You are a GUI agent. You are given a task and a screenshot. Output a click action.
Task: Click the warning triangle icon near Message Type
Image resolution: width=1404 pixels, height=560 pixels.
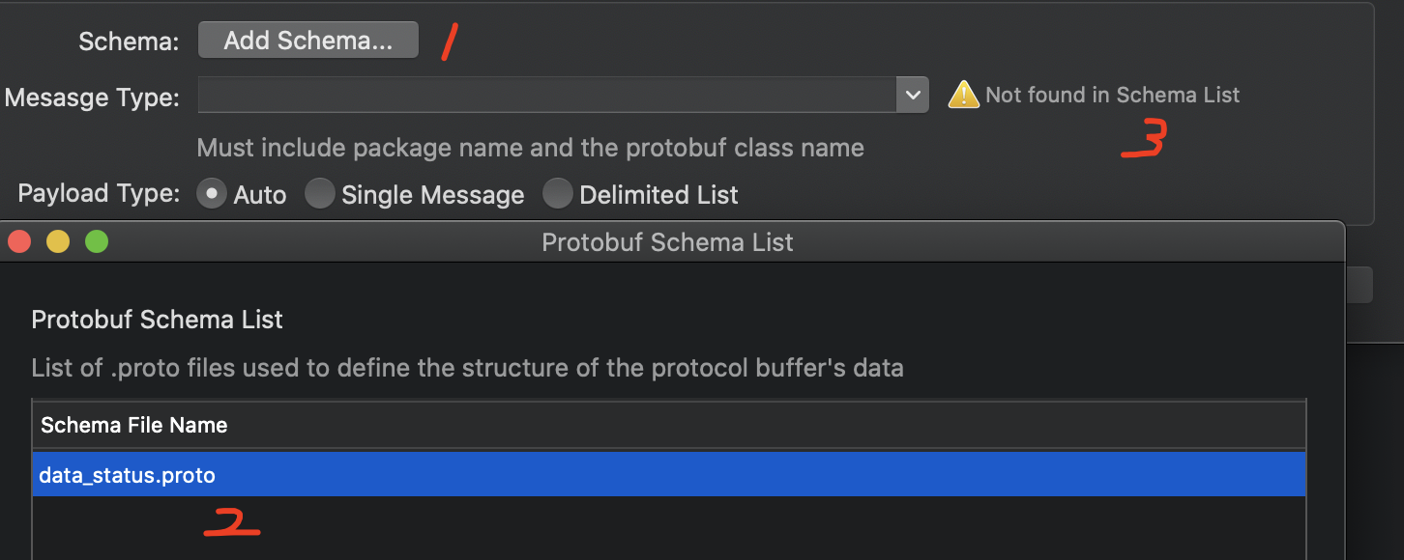(x=963, y=94)
